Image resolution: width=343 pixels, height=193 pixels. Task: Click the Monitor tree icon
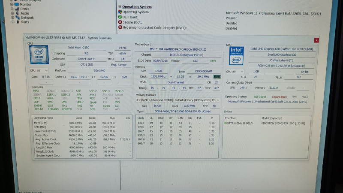(17, 4)
